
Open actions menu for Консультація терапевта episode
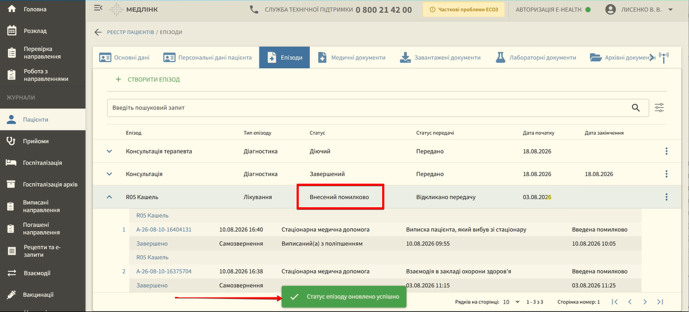point(666,151)
